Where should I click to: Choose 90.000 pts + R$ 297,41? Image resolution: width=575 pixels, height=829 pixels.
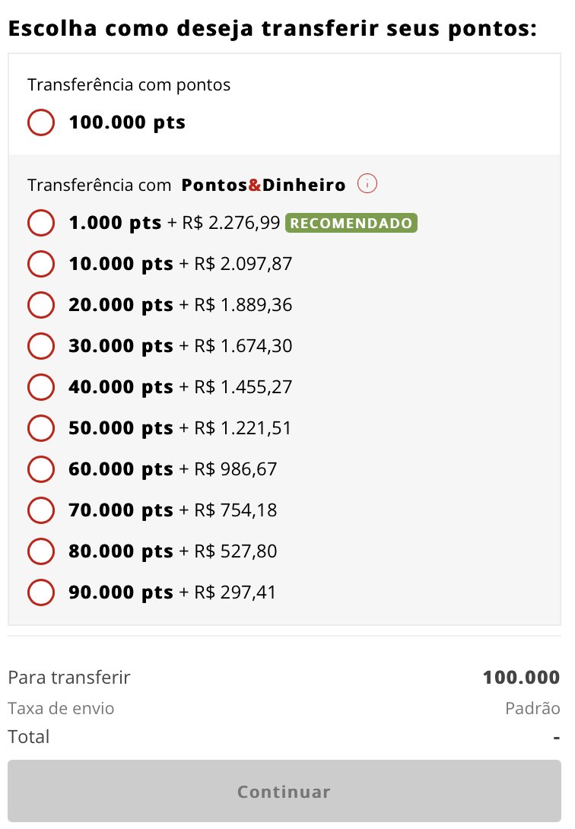(x=41, y=592)
